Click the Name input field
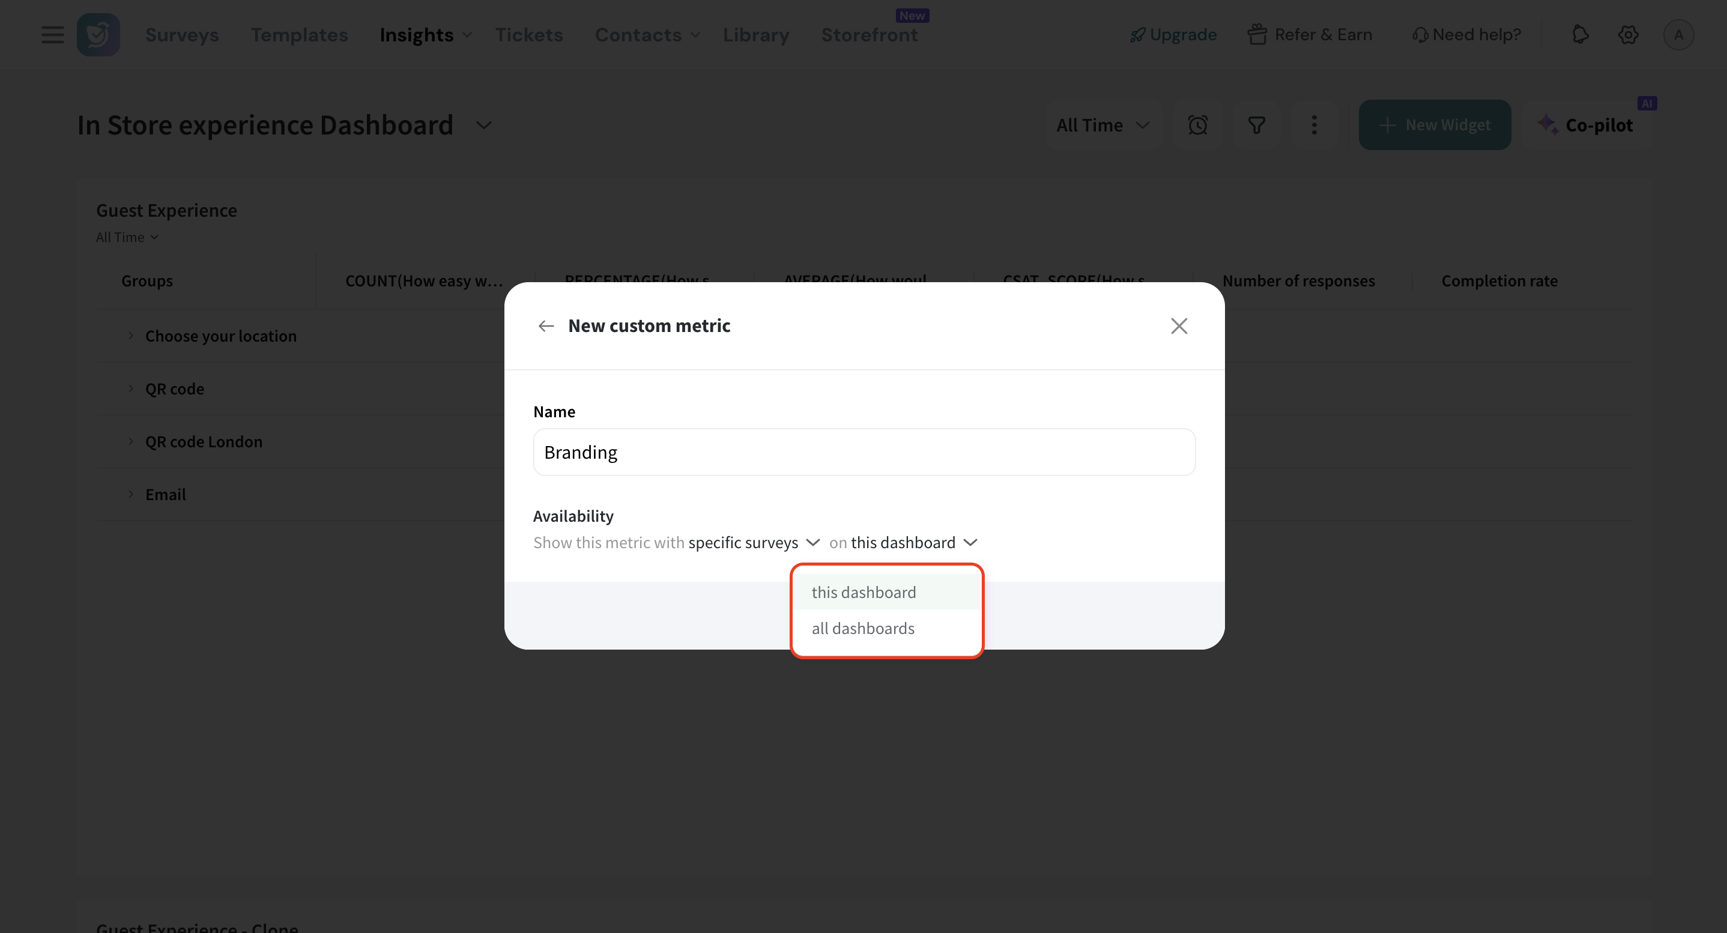This screenshot has width=1727, height=933. [x=863, y=453]
